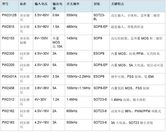Select the PW2431A model cell
This screenshot has width=166, height=132.
(10, 79)
